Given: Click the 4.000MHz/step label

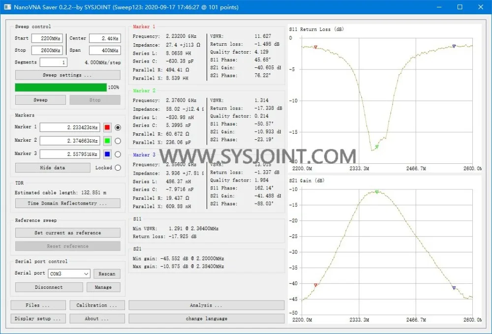Looking at the screenshot, I should tap(103, 62).
